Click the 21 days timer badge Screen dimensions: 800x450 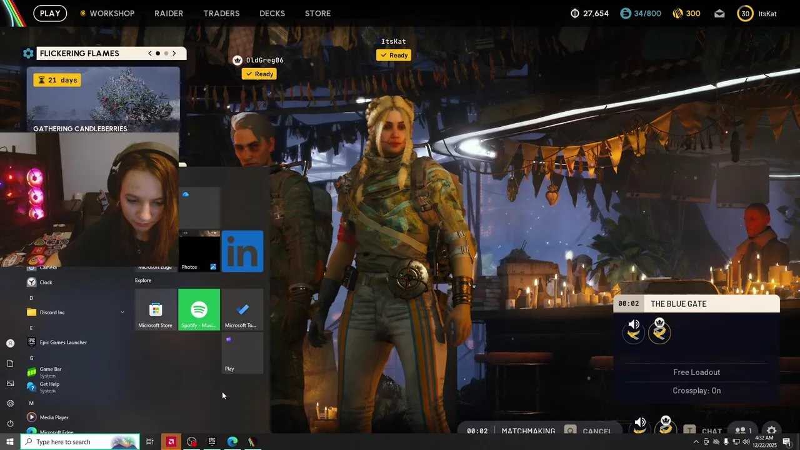point(57,80)
